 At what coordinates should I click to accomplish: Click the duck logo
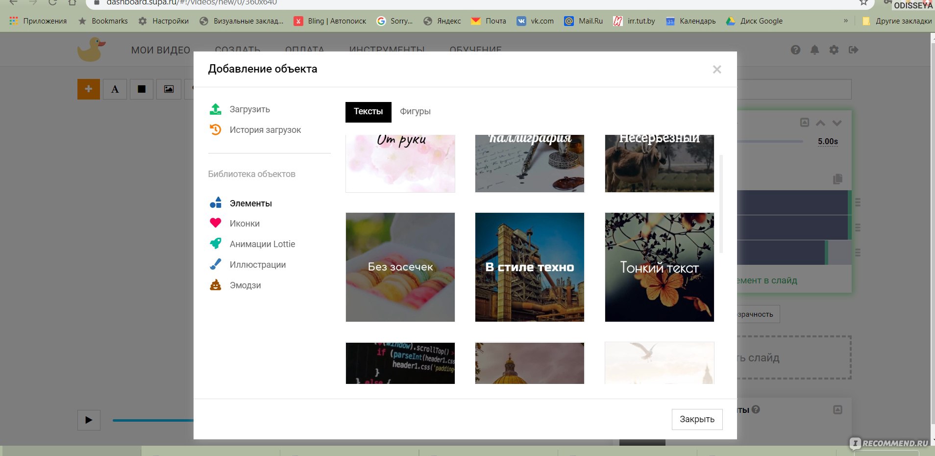click(92, 49)
